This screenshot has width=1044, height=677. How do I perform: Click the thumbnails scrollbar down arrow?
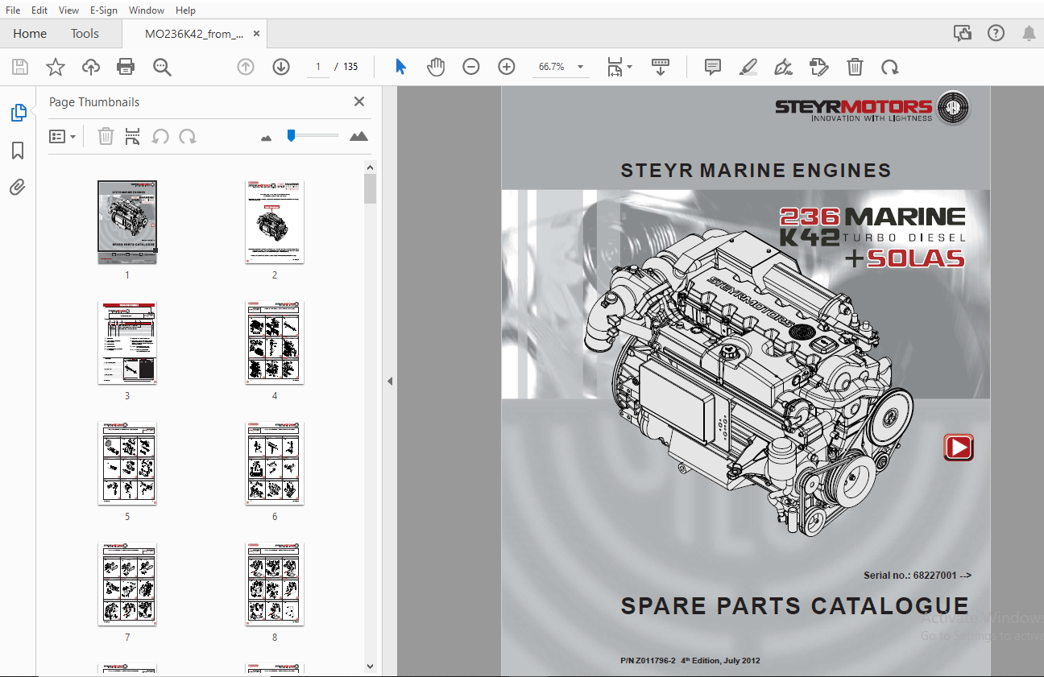tap(370, 667)
